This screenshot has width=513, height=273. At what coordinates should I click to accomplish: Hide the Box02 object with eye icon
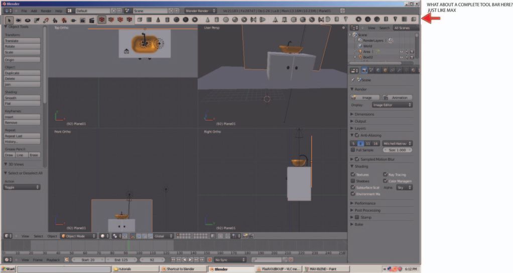click(402, 57)
